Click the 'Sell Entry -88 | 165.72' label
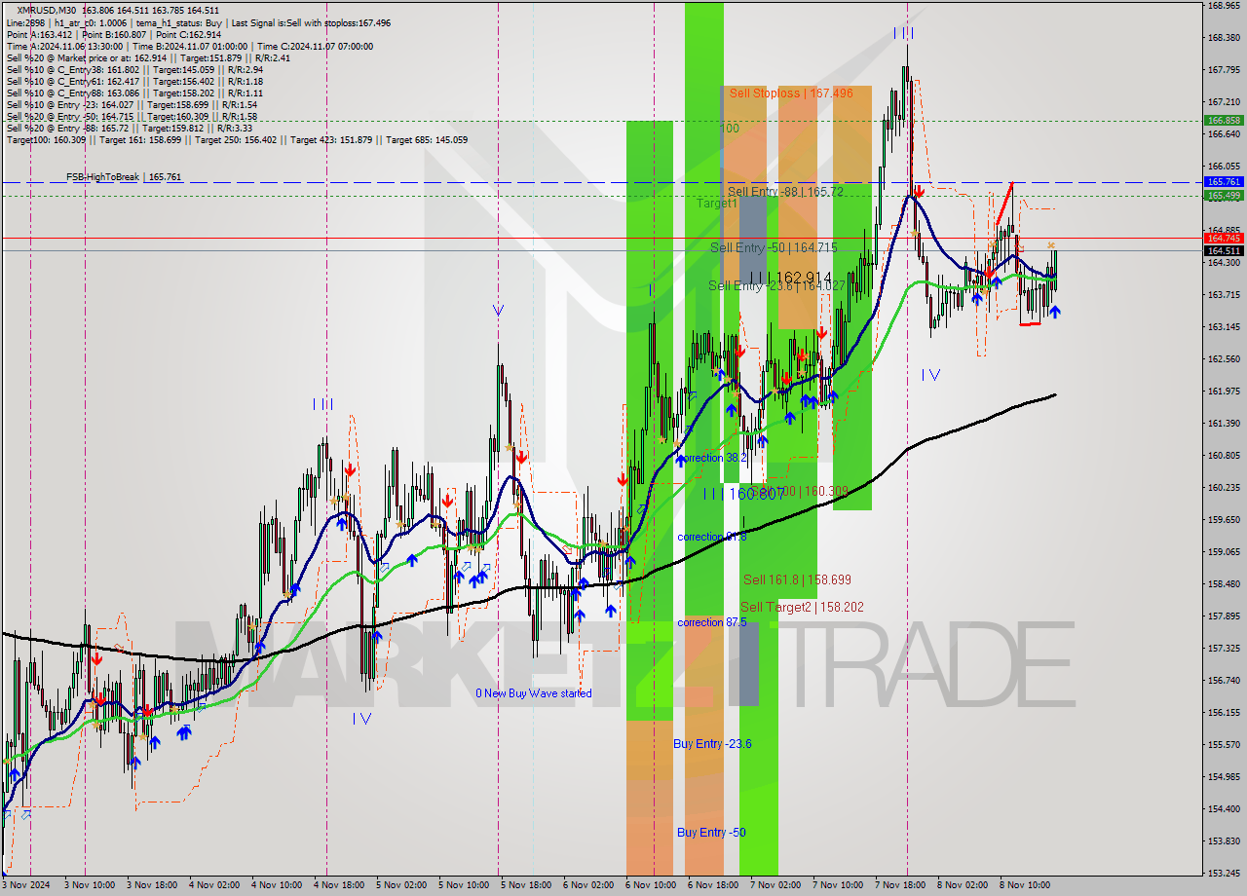 (x=785, y=192)
